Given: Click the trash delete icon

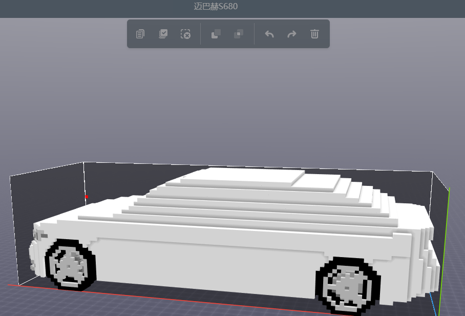Looking at the screenshot, I should click(314, 34).
